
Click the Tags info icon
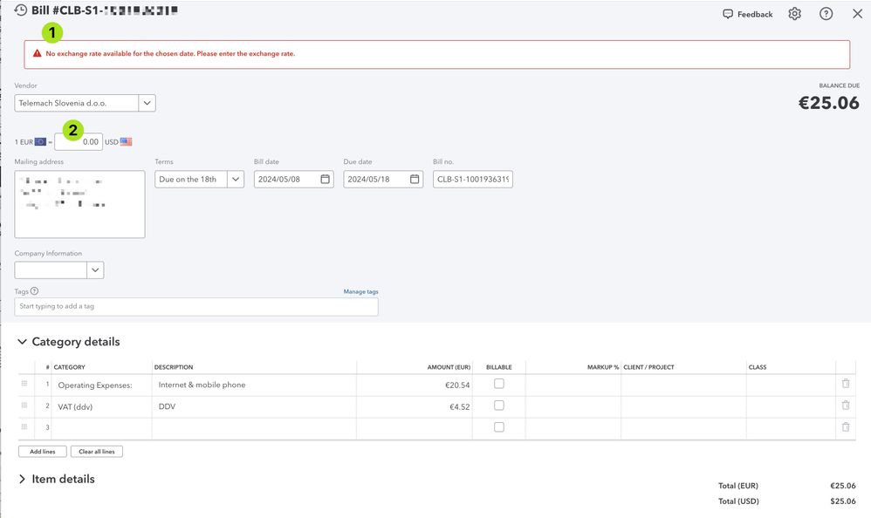point(35,291)
